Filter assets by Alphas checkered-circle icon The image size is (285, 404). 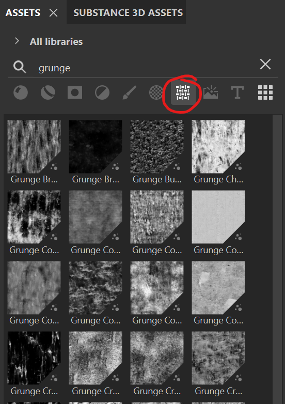(156, 92)
